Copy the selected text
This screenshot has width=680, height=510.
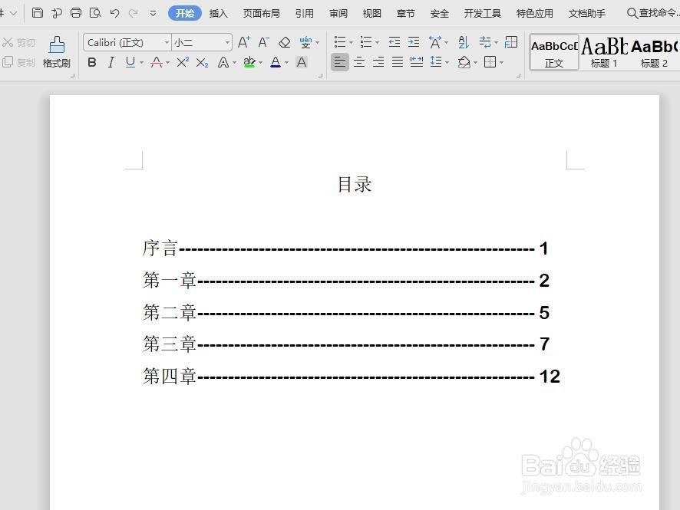(18, 62)
